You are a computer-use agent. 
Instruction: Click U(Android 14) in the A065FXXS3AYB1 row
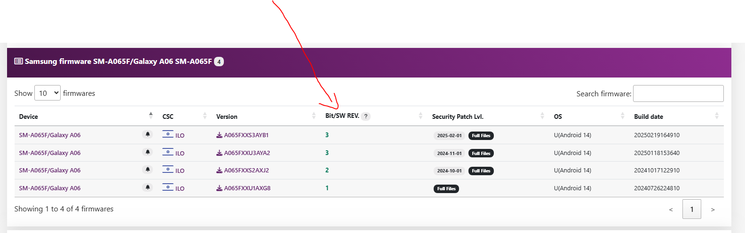click(572, 135)
